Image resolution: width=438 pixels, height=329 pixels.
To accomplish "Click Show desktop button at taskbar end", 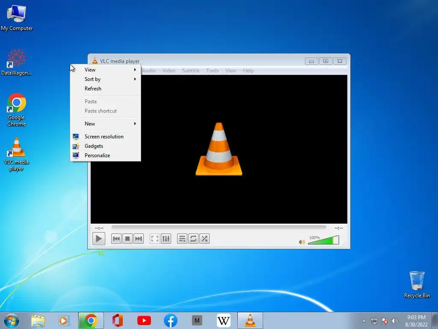I will [x=435, y=320].
